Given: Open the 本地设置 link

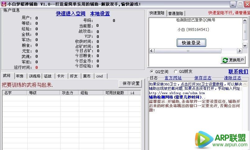Looking at the screenshot, I should tap(100, 14).
